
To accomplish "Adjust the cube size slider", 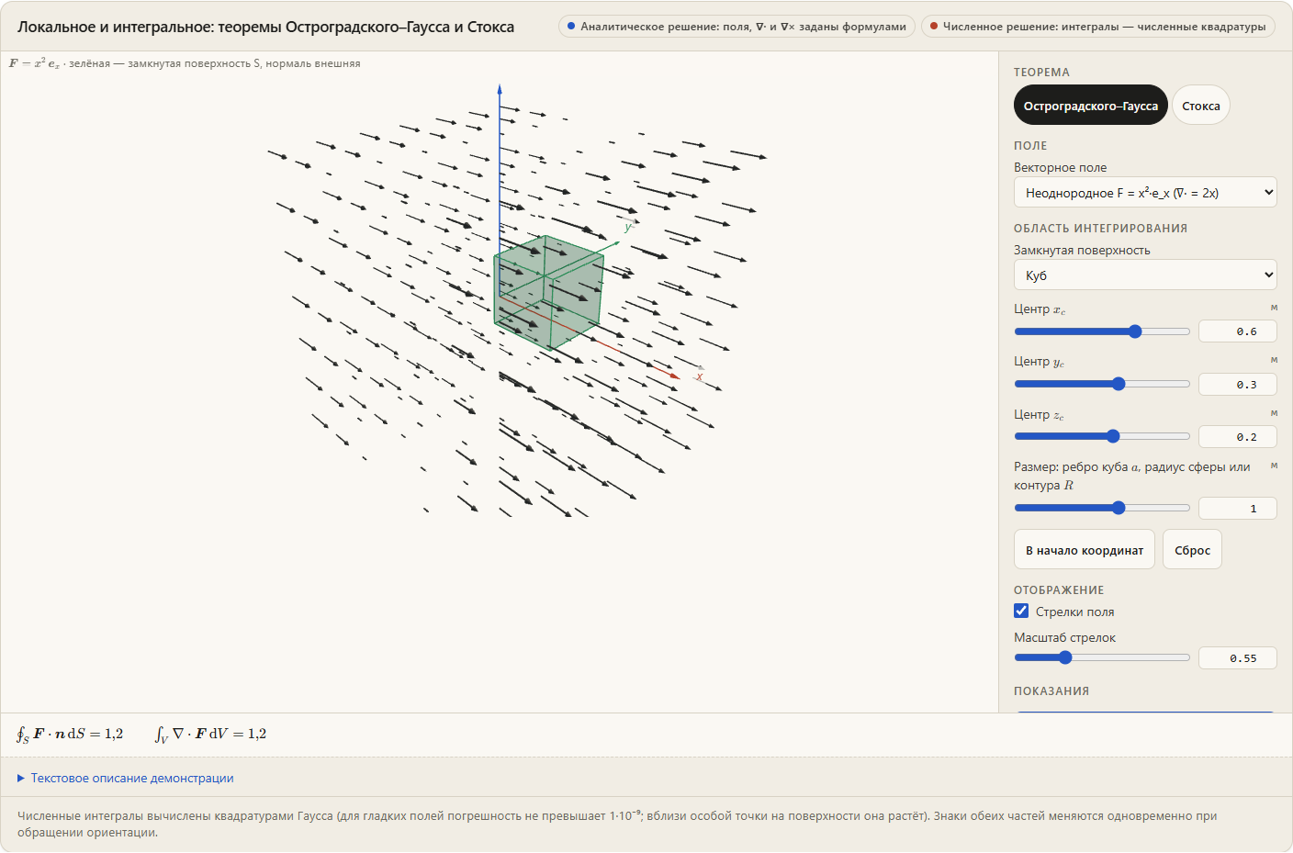I will 1102,508.
